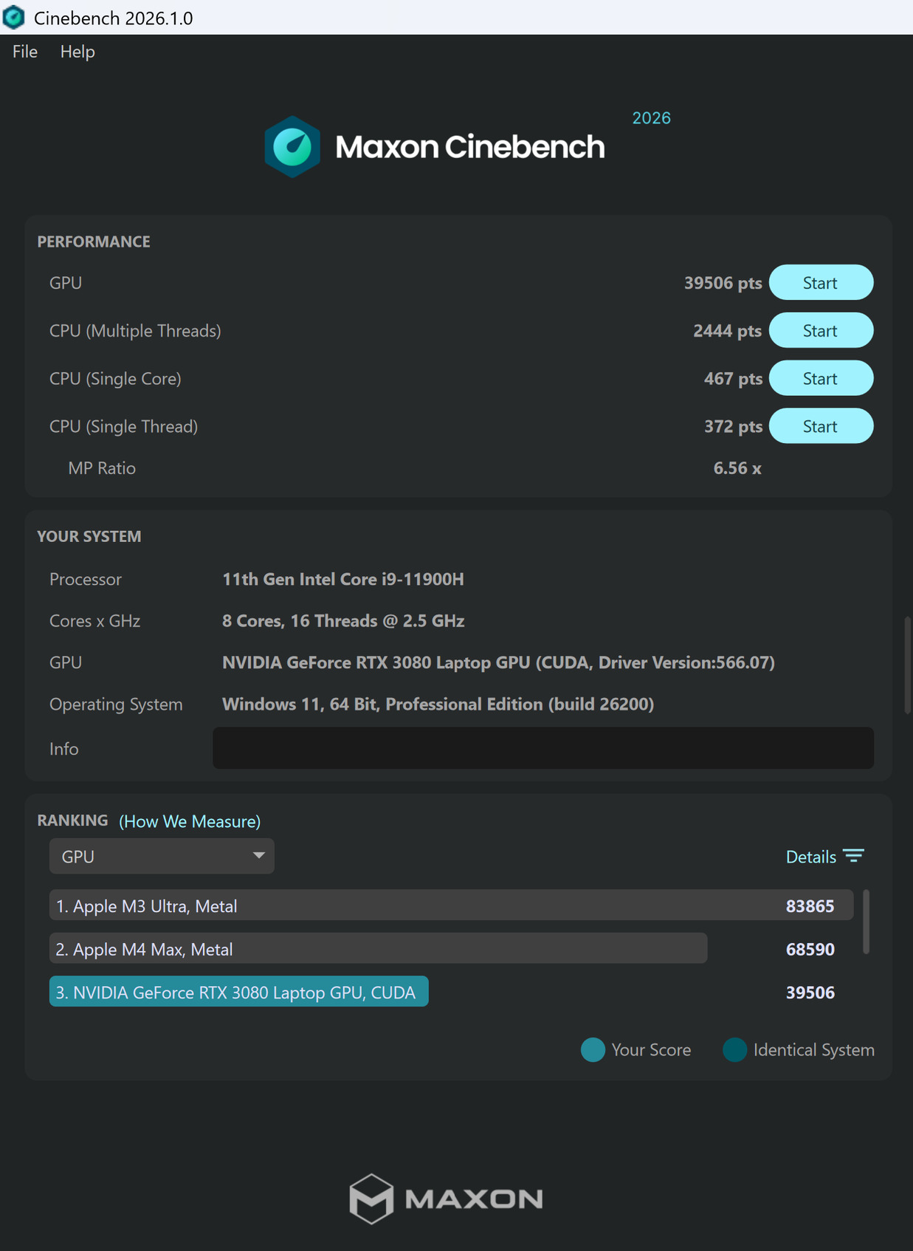This screenshot has height=1251, width=913.
Task: Click the 83865 ranking score
Action: pos(810,906)
